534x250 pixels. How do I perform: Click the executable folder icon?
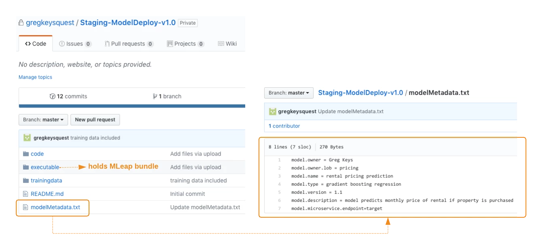coord(26,167)
